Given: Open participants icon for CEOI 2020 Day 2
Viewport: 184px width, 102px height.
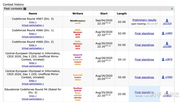Looking at the screenshot, I should point(163,59).
